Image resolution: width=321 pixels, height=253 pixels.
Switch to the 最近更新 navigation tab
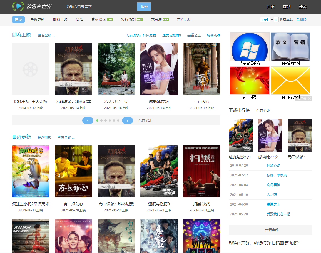pos(38,19)
